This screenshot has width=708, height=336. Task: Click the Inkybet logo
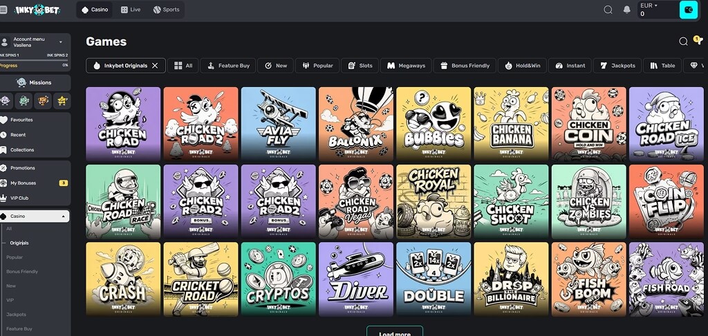pyautogui.click(x=37, y=10)
